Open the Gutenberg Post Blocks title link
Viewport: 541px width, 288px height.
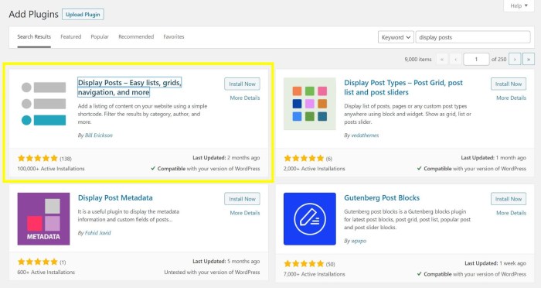[x=382, y=197]
